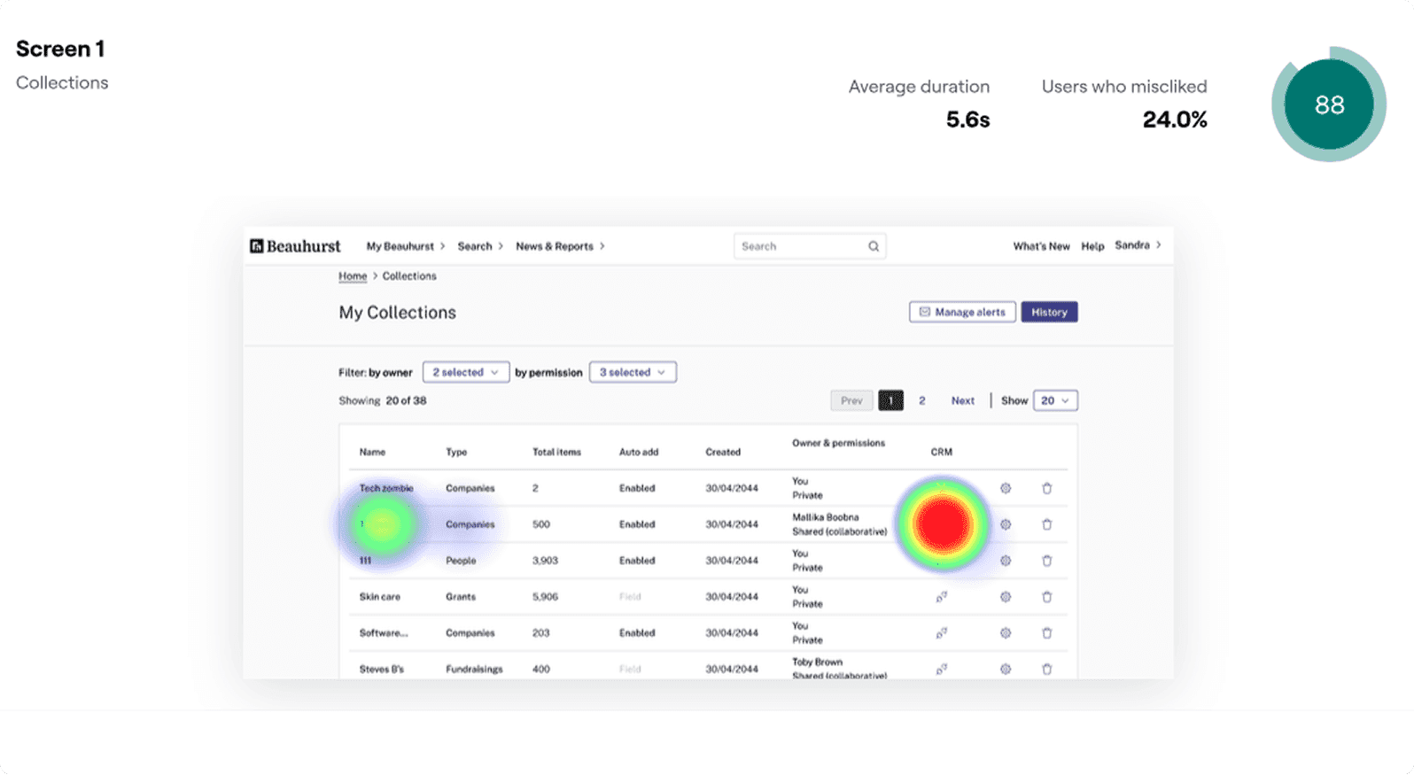Go to page 2 of collections
The height and width of the screenshot is (775, 1414).
tap(922, 401)
